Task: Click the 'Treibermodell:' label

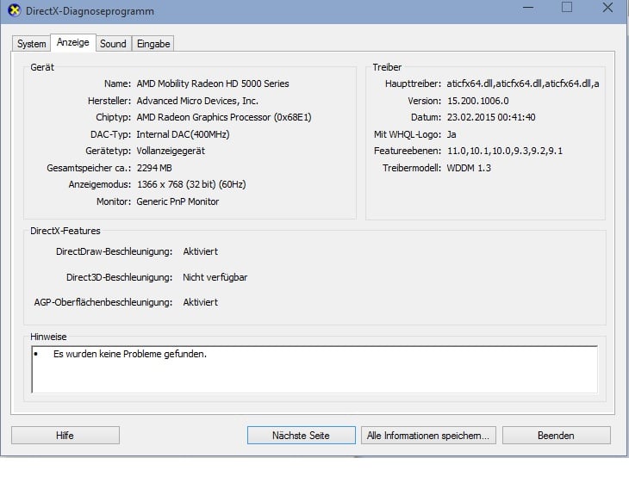Action: (412, 168)
